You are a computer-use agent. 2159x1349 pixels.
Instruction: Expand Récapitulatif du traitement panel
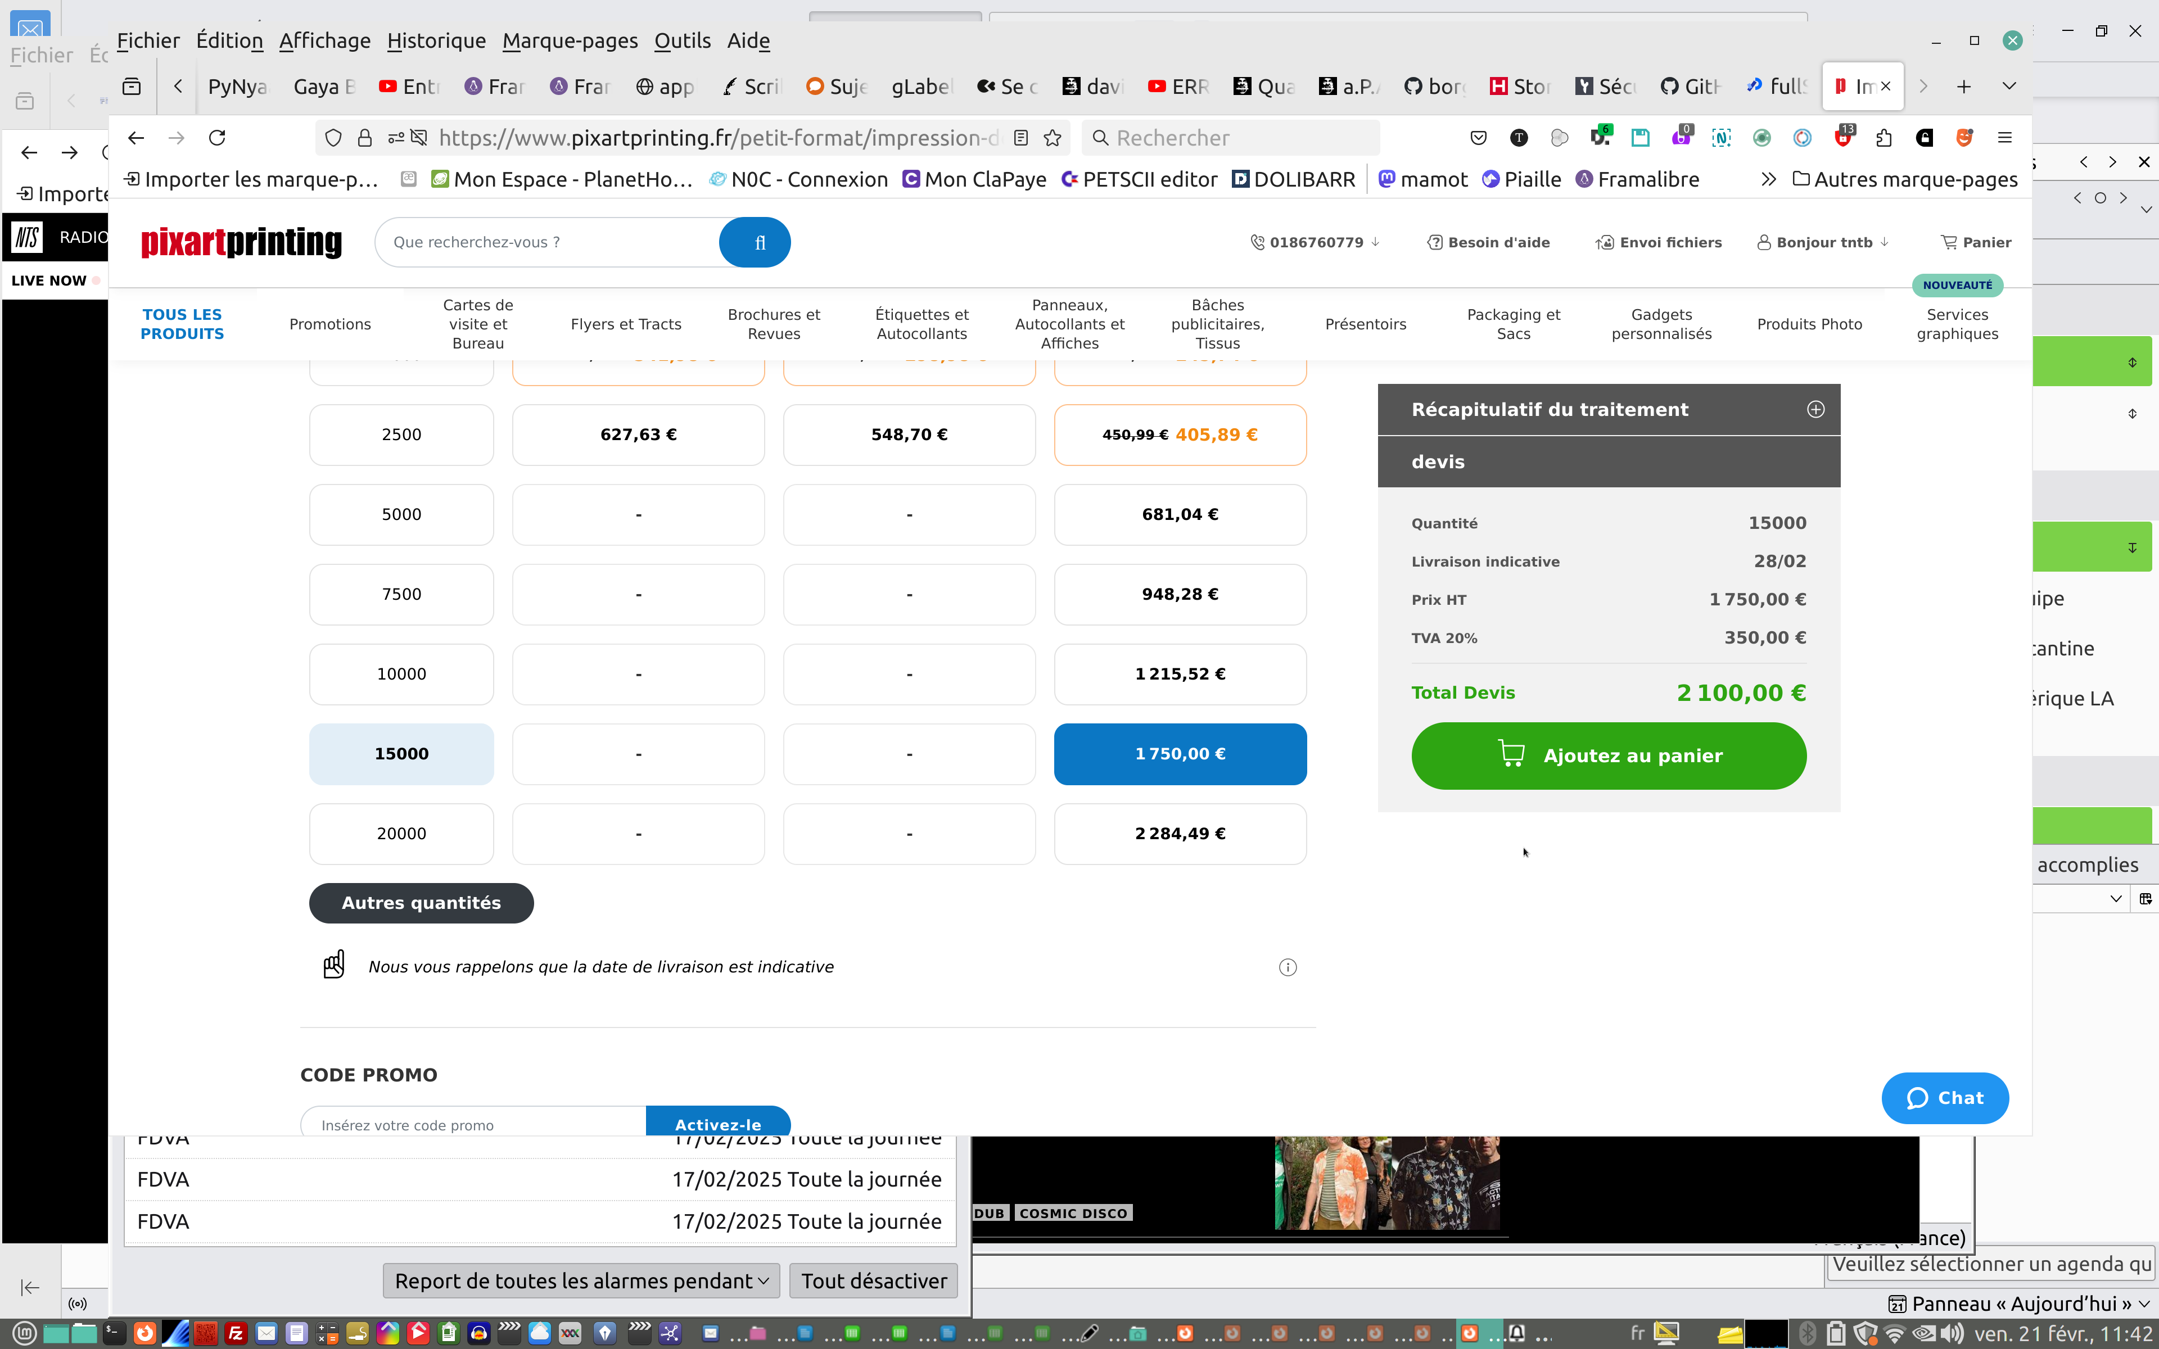tap(1815, 410)
